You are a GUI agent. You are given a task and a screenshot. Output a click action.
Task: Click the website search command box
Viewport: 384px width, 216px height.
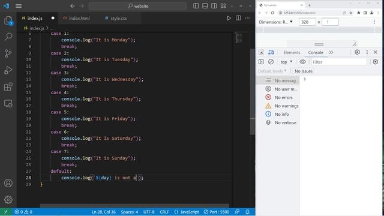pos(137,6)
